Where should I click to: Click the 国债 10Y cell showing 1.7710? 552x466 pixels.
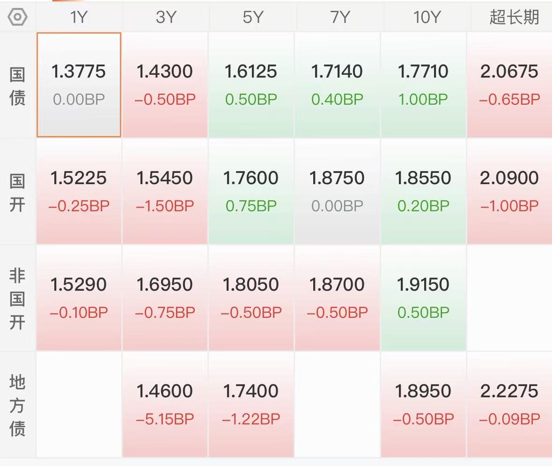pos(424,85)
